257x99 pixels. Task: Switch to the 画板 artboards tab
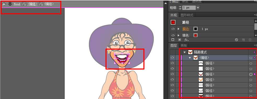(184, 46)
